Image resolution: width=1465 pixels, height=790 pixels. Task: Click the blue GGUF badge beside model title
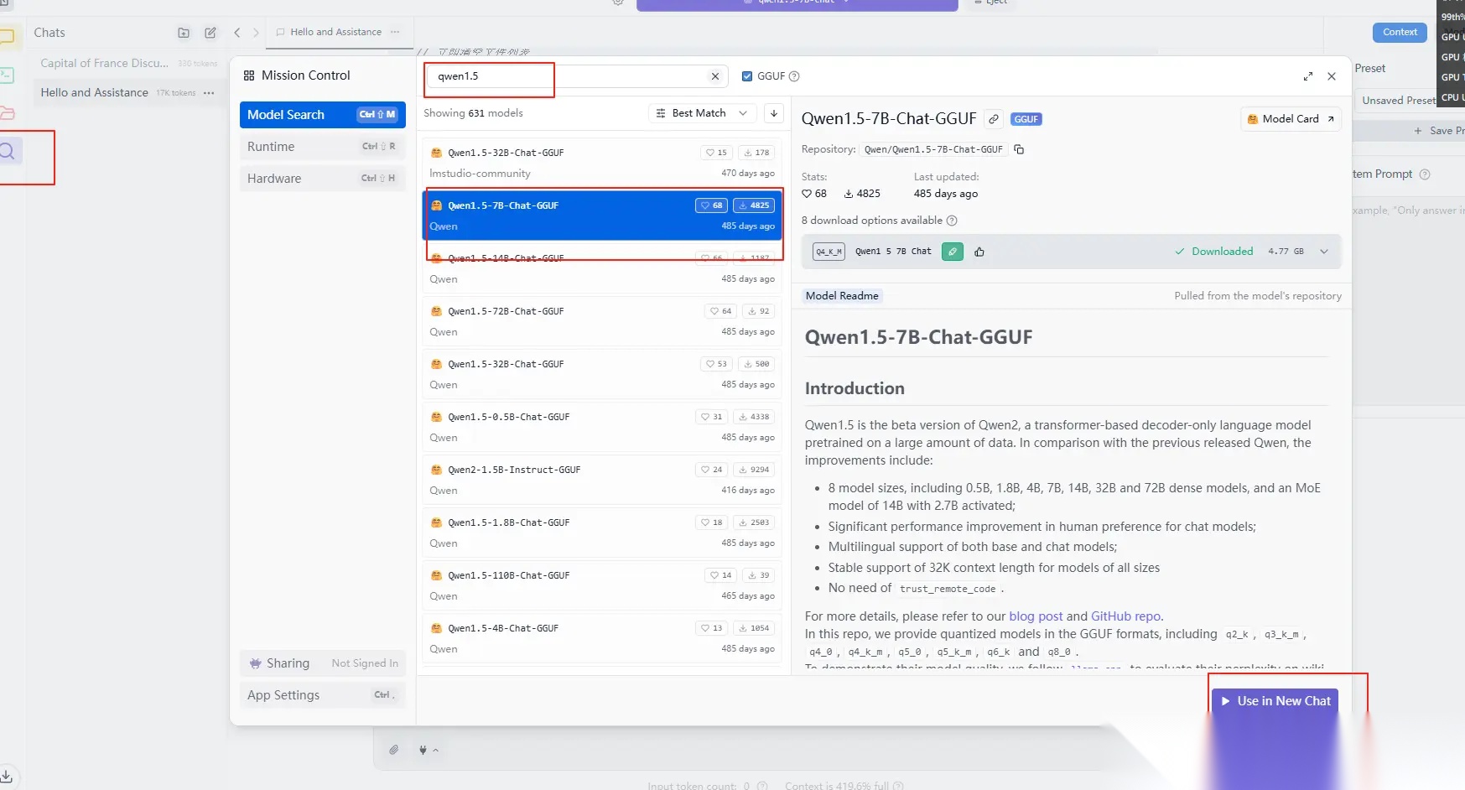[1026, 119]
